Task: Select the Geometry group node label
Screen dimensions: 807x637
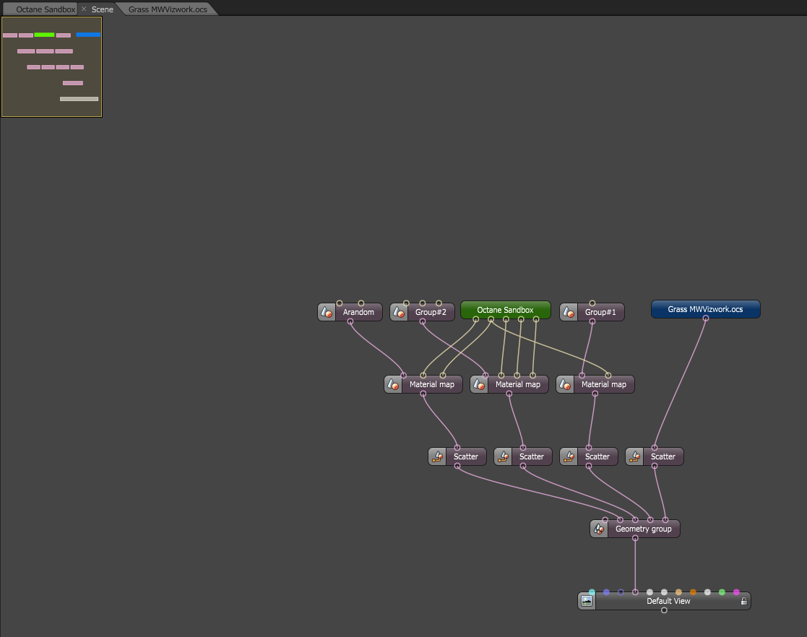Action: point(643,529)
